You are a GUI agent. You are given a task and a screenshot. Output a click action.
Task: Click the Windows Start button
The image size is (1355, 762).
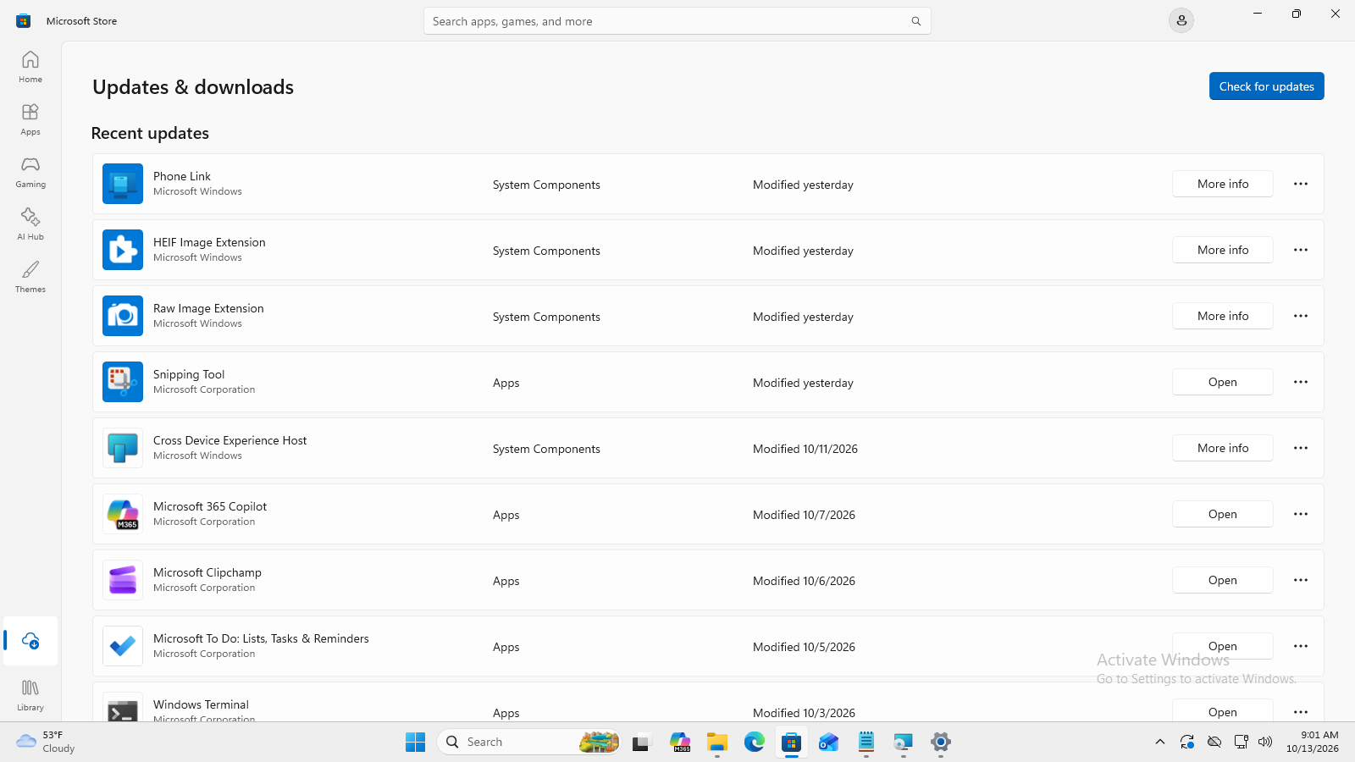click(x=415, y=742)
